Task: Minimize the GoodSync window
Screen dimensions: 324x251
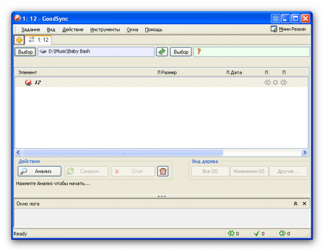Action: pyautogui.click(x=285, y=19)
